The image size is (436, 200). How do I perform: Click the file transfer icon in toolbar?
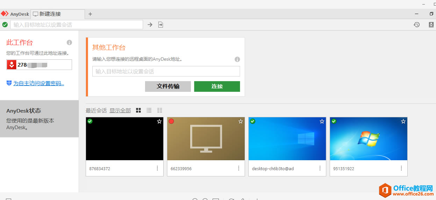[x=160, y=25]
